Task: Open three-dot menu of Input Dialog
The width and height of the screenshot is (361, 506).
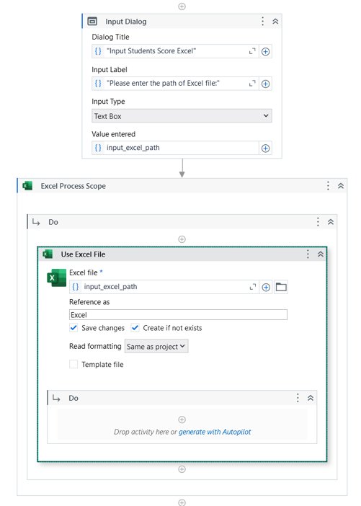Action: tap(262, 22)
